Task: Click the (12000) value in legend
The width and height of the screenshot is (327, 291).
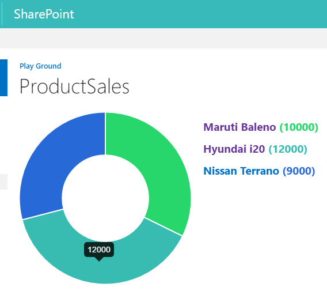Action: pyautogui.click(x=288, y=149)
